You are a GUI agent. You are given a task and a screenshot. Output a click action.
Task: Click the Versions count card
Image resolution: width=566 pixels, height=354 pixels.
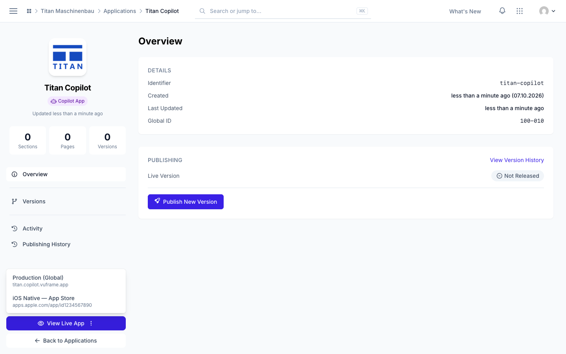107,140
